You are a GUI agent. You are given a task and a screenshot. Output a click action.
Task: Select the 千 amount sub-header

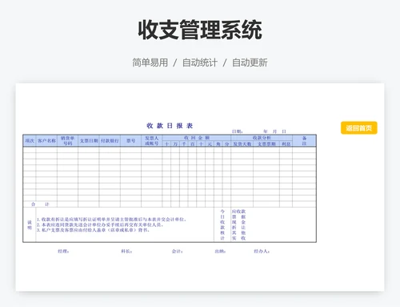(x=184, y=144)
